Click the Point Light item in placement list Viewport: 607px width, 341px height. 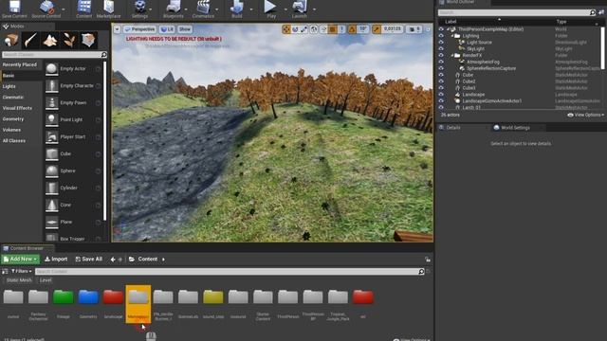(x=73, y=120)
